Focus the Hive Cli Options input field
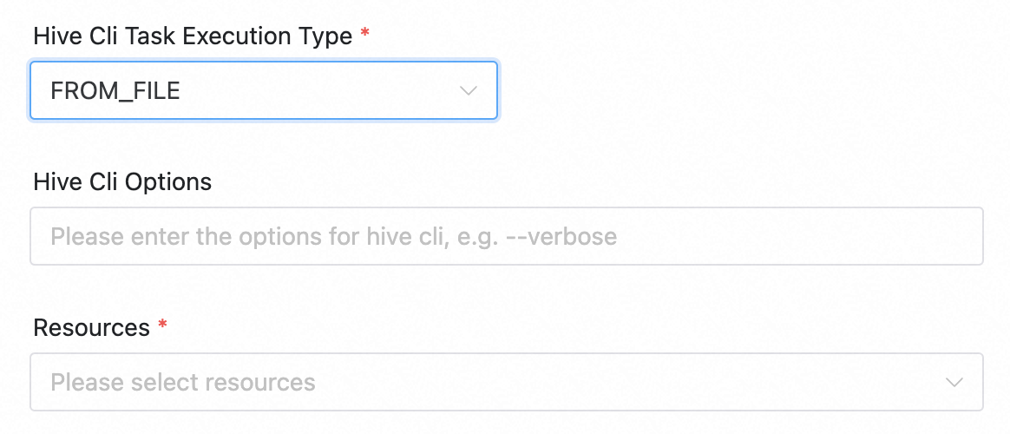Image resolution: width=1010 pixels, height=434 pixels. coord(507,236)
